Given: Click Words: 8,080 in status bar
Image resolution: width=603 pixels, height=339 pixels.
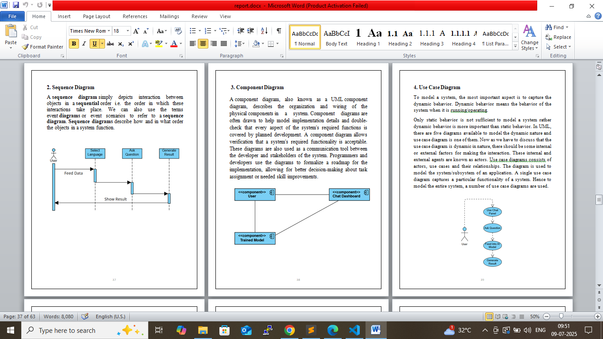Looking at the screenshot, I should click(x=59, y=316).
